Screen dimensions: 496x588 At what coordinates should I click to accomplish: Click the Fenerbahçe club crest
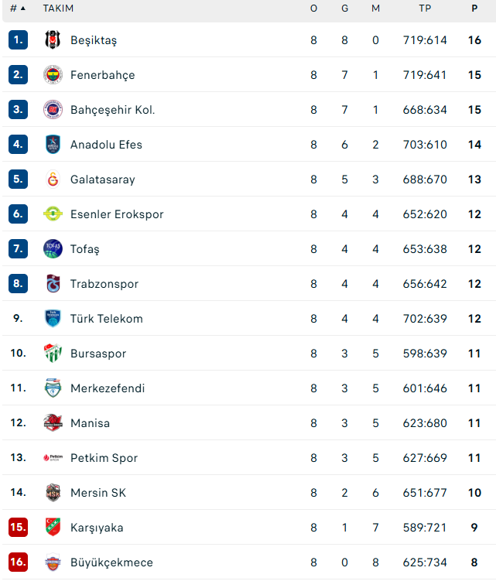click(53, 75)
